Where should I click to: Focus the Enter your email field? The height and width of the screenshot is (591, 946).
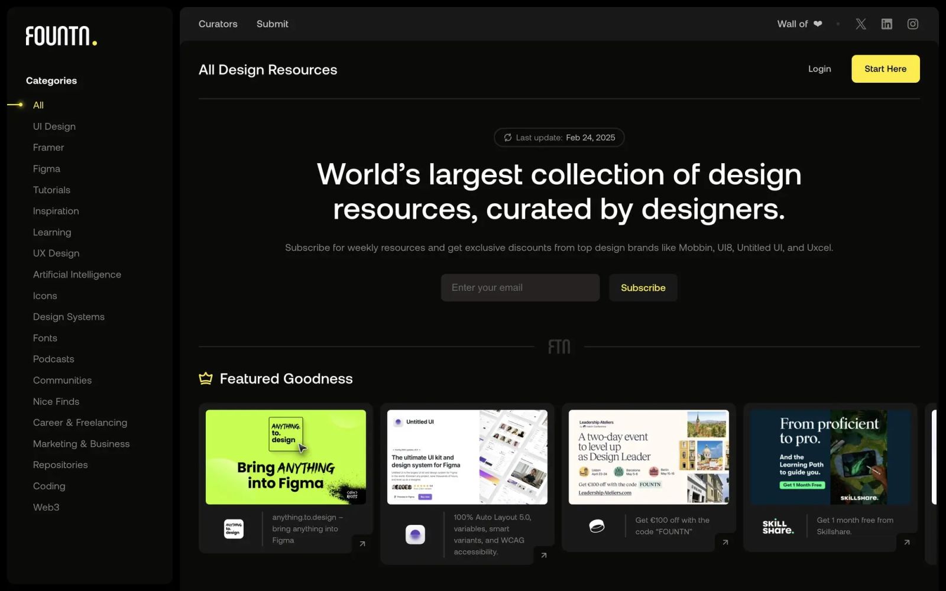tap(520, 288)
